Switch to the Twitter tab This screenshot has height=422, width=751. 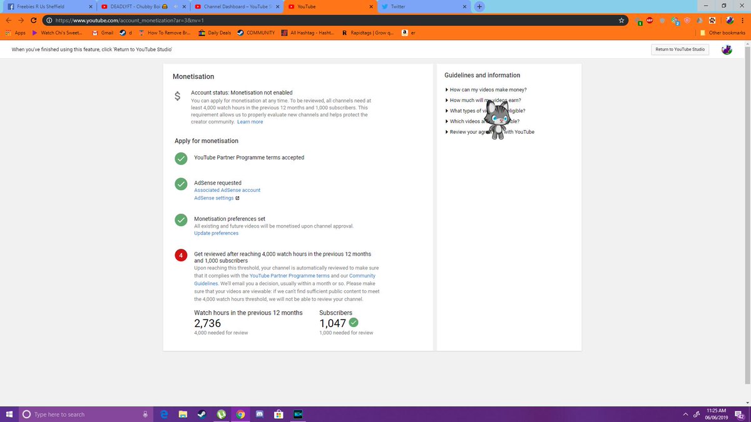coord(424,6)
